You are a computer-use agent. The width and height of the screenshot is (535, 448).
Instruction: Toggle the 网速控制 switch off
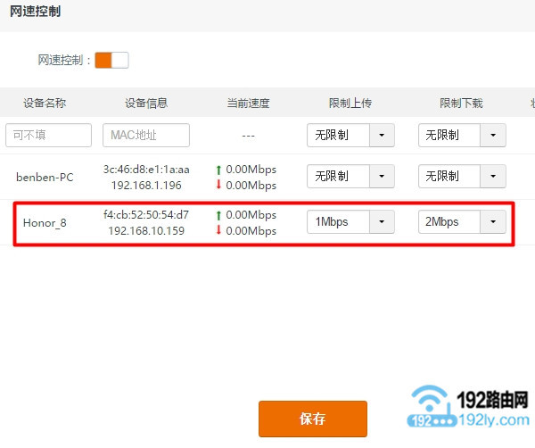(x=111, y=60)
